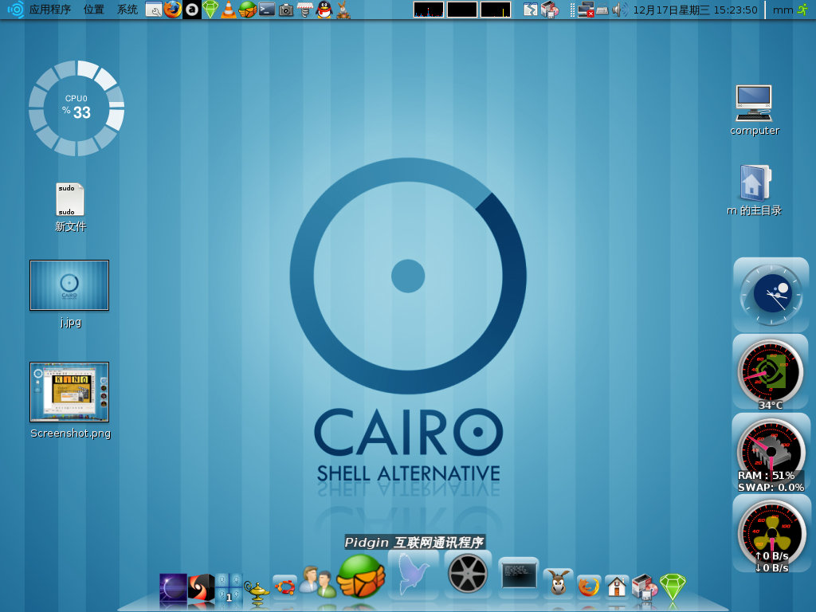Open the 系统 (System) menu
The height and width of the screenshot is (612, 816).
pos(127,10)
